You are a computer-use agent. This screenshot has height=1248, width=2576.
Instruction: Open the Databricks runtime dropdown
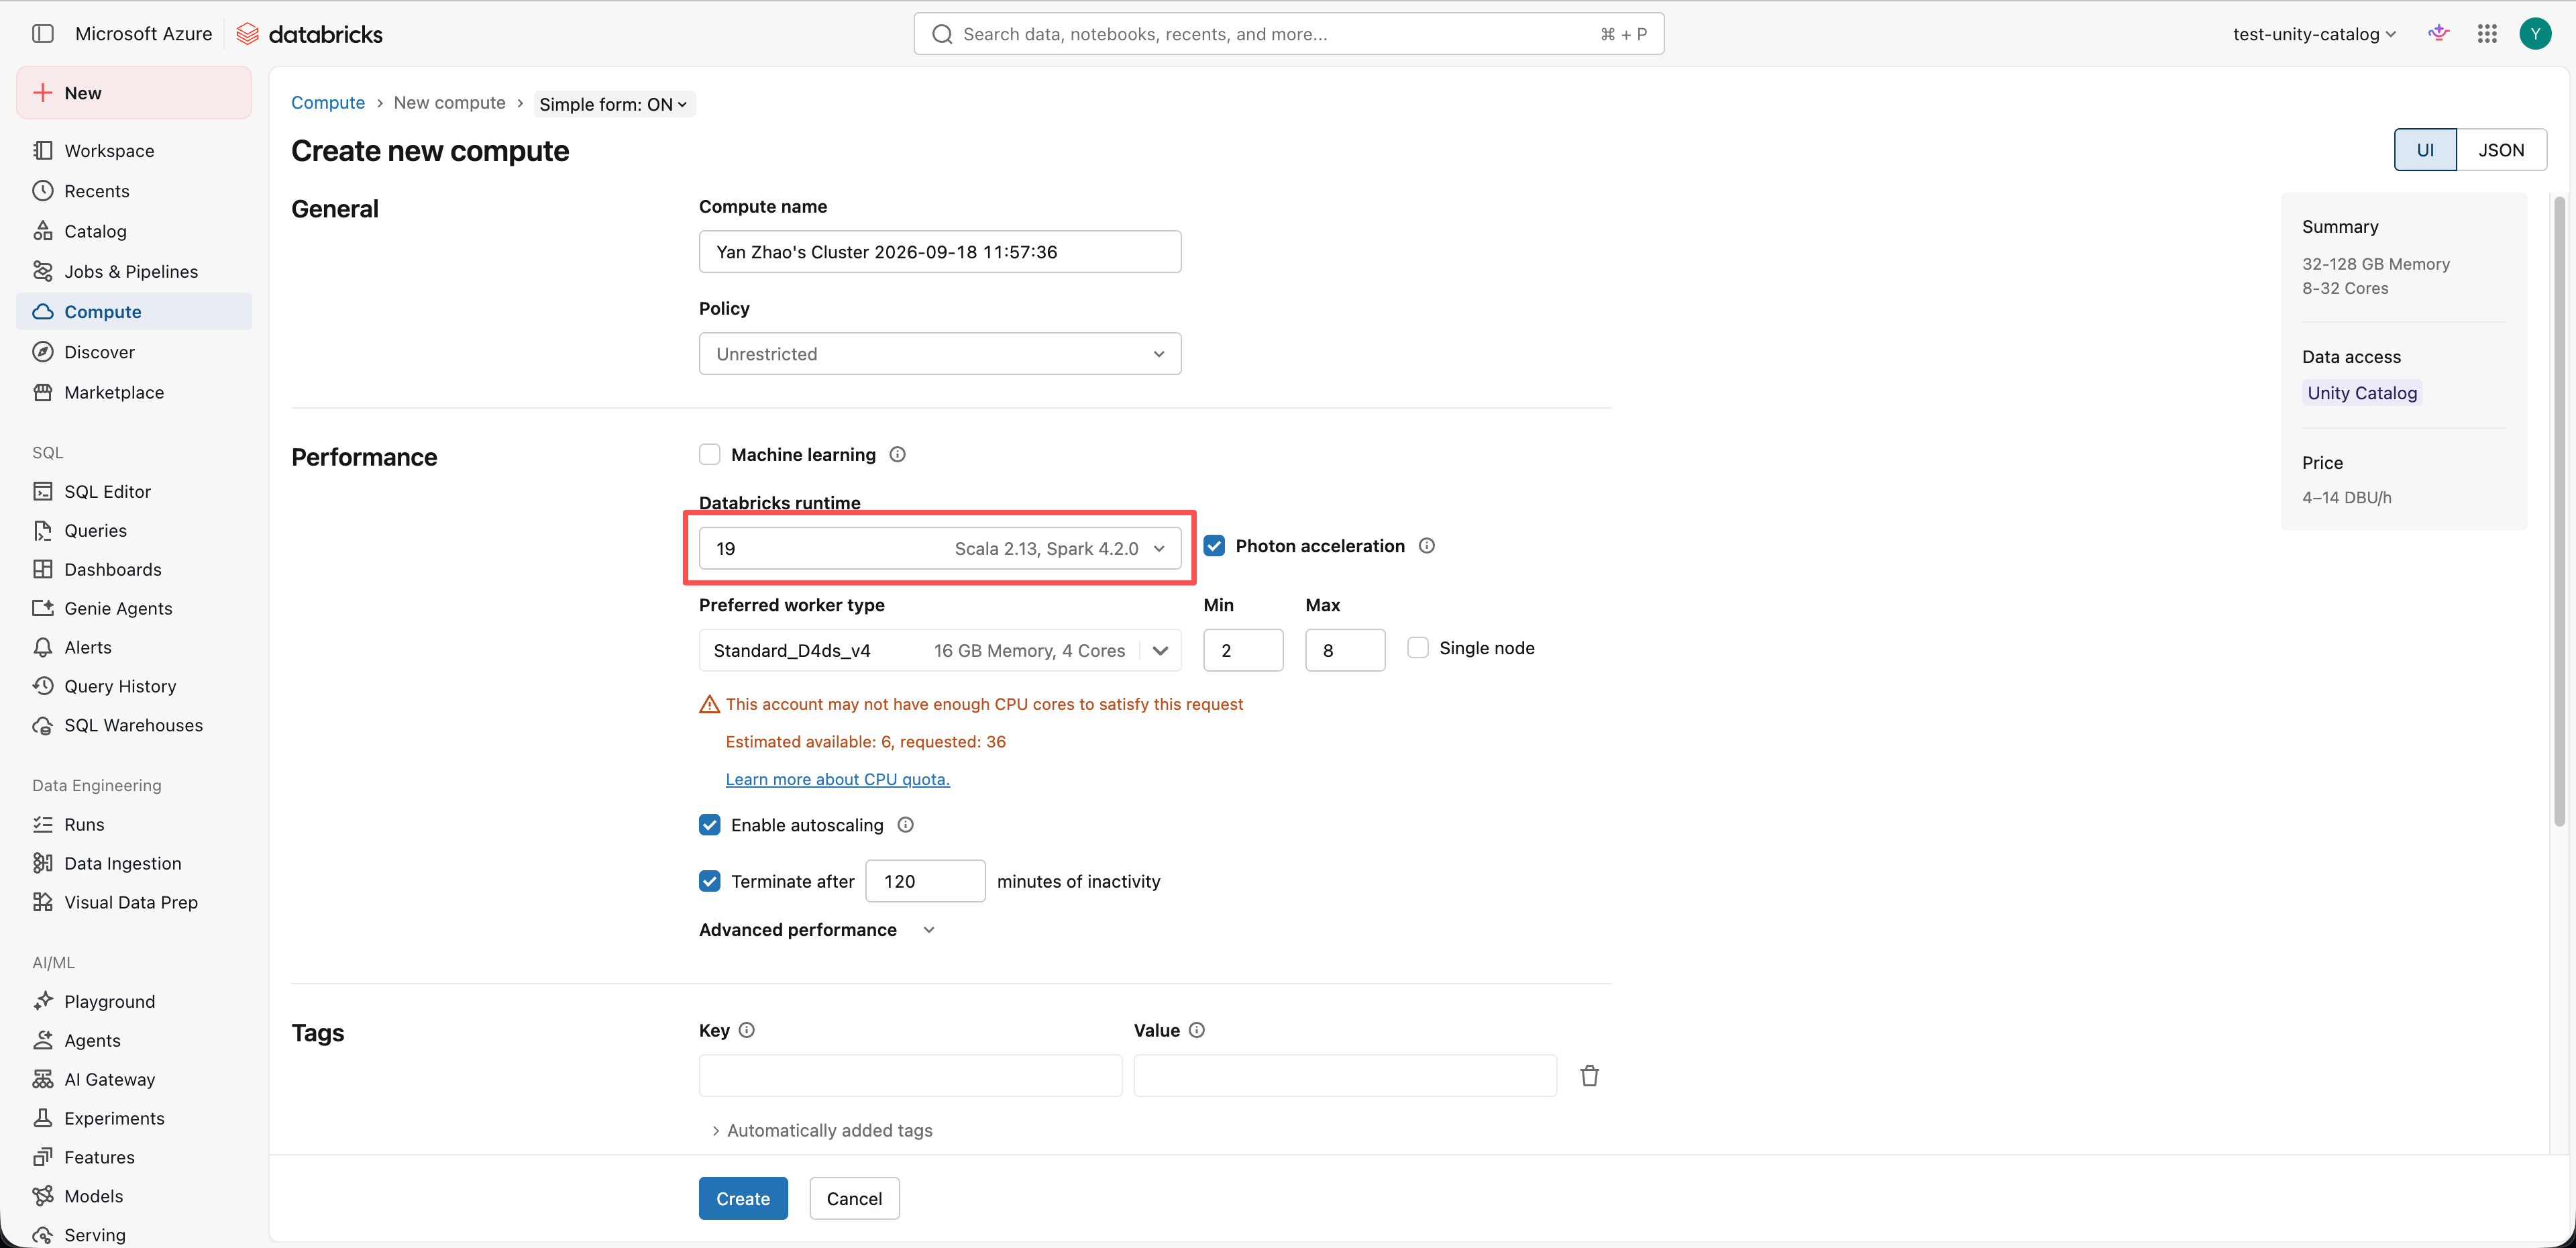(x=940, y=548)
